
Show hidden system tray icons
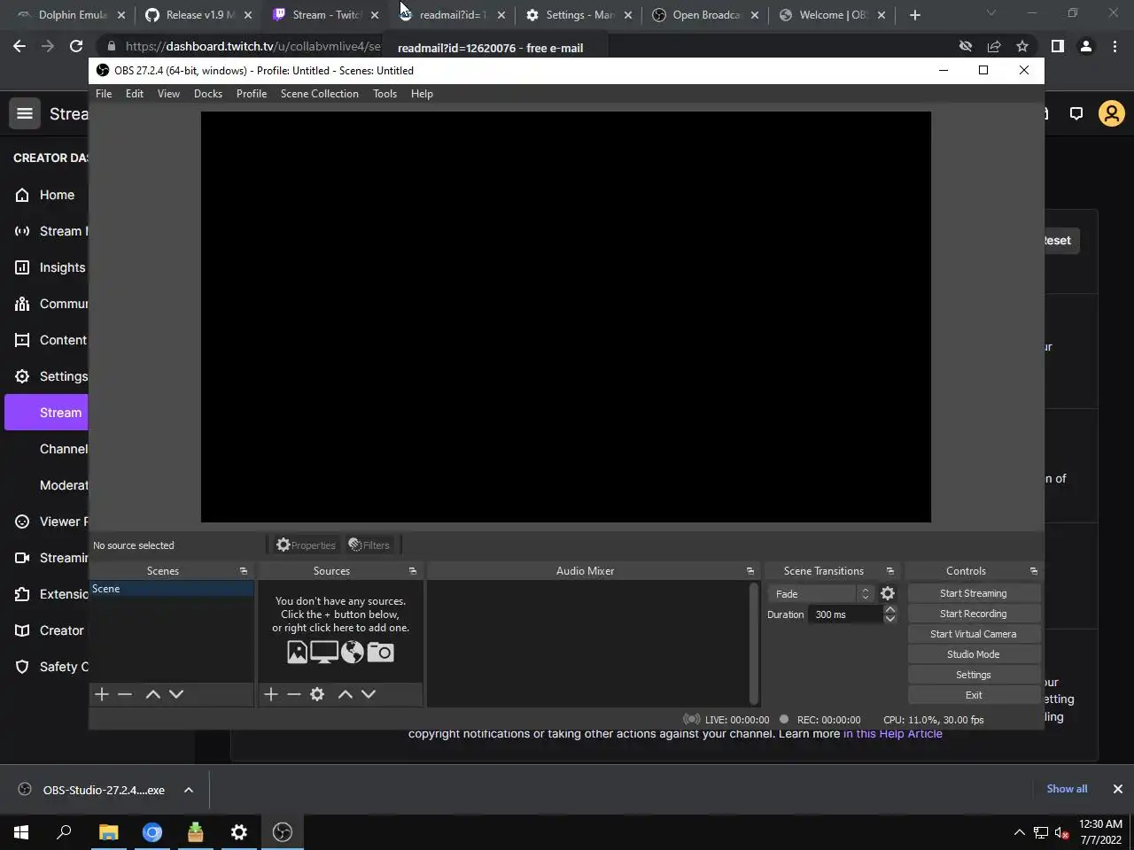point(1019,832)
